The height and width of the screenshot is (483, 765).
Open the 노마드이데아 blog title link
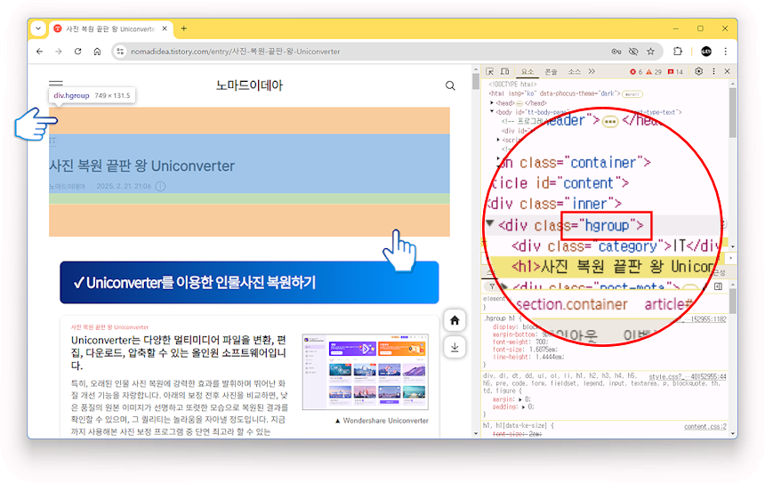click(x=249, y=85)
